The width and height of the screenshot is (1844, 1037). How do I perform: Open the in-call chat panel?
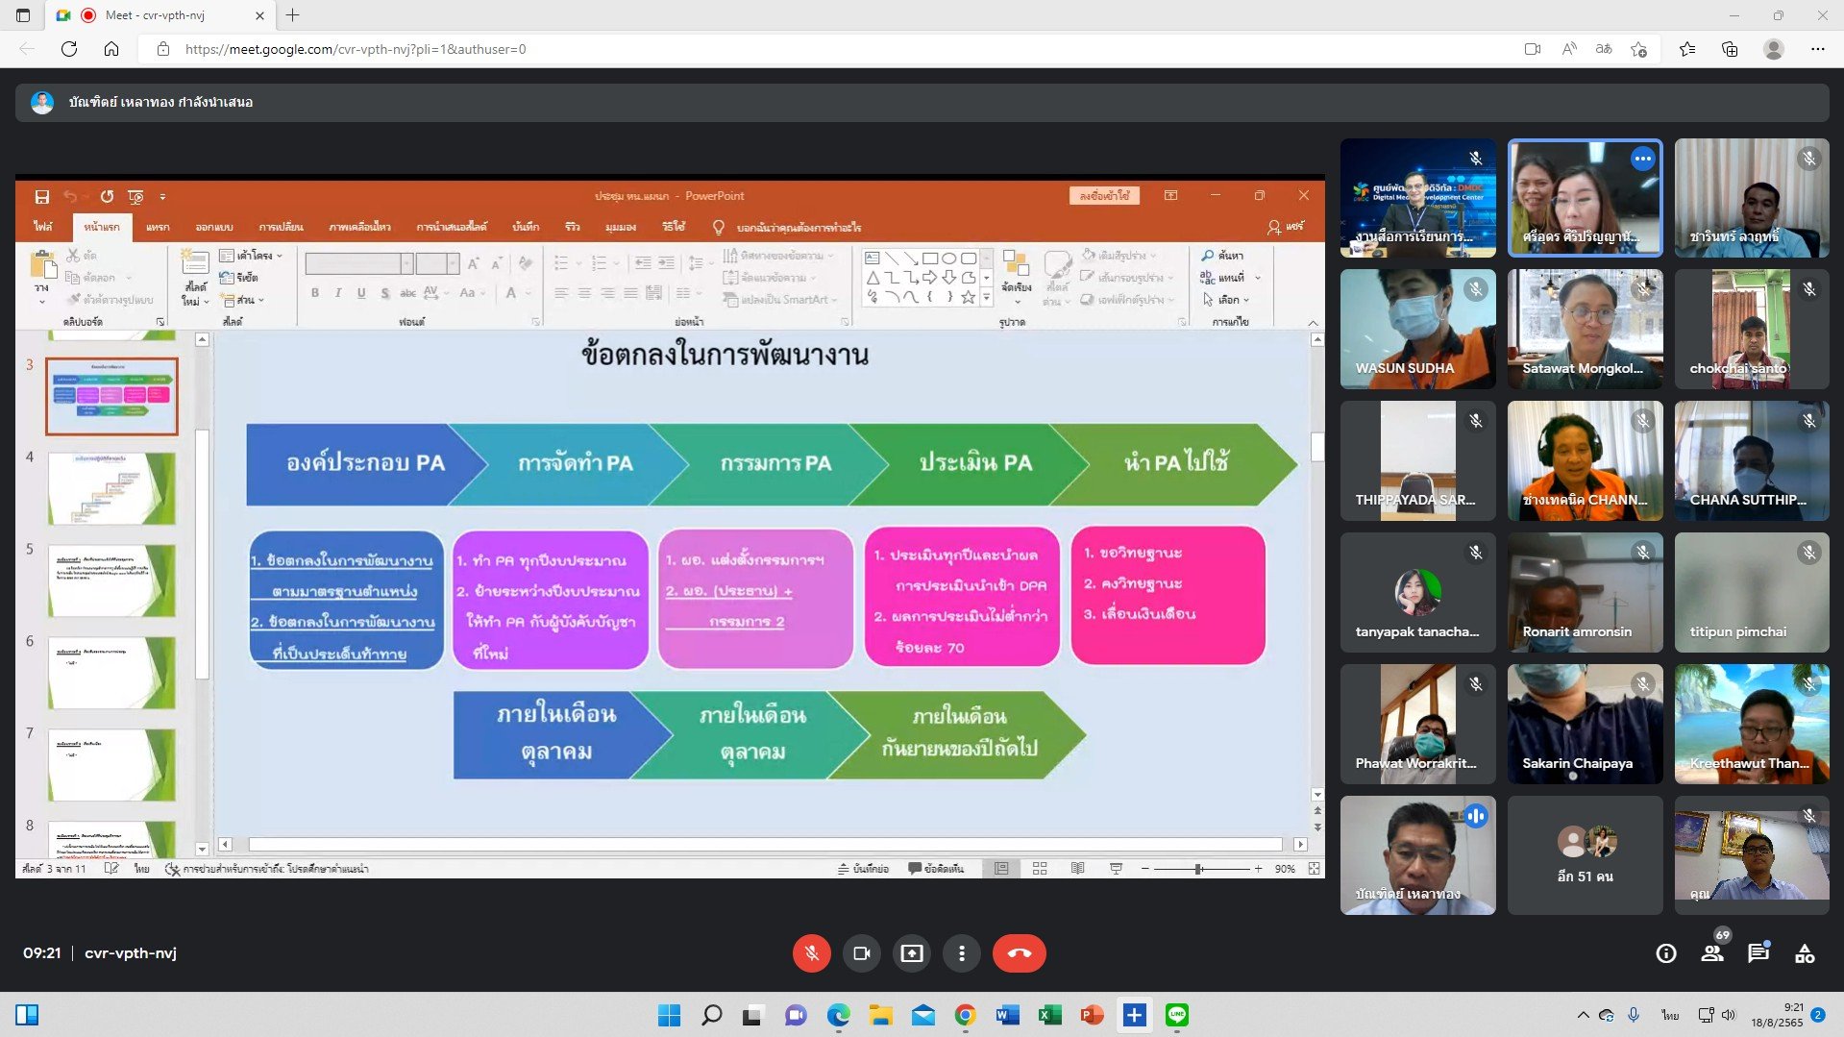coord(1758,953)
